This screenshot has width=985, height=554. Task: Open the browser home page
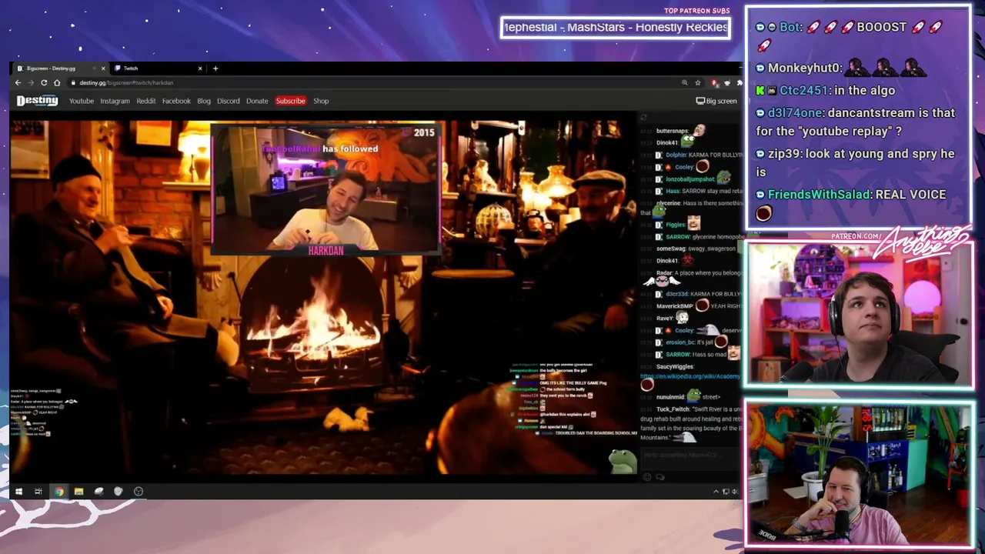(57, 82)
